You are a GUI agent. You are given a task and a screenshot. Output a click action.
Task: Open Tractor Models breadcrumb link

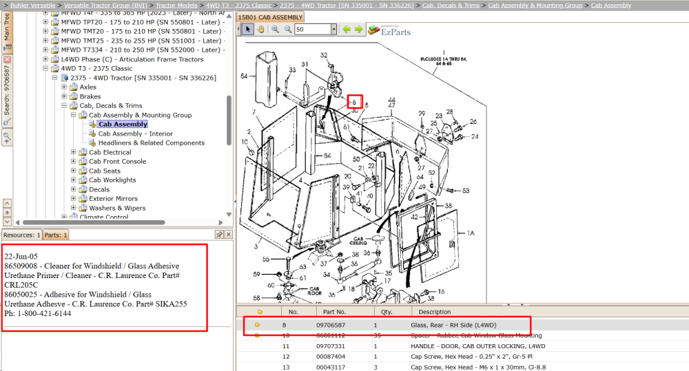pyautogui.click(x=176, y=6)
